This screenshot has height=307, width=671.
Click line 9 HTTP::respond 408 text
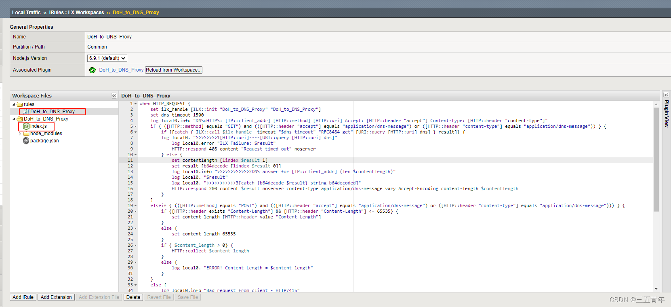click(244, 149)
